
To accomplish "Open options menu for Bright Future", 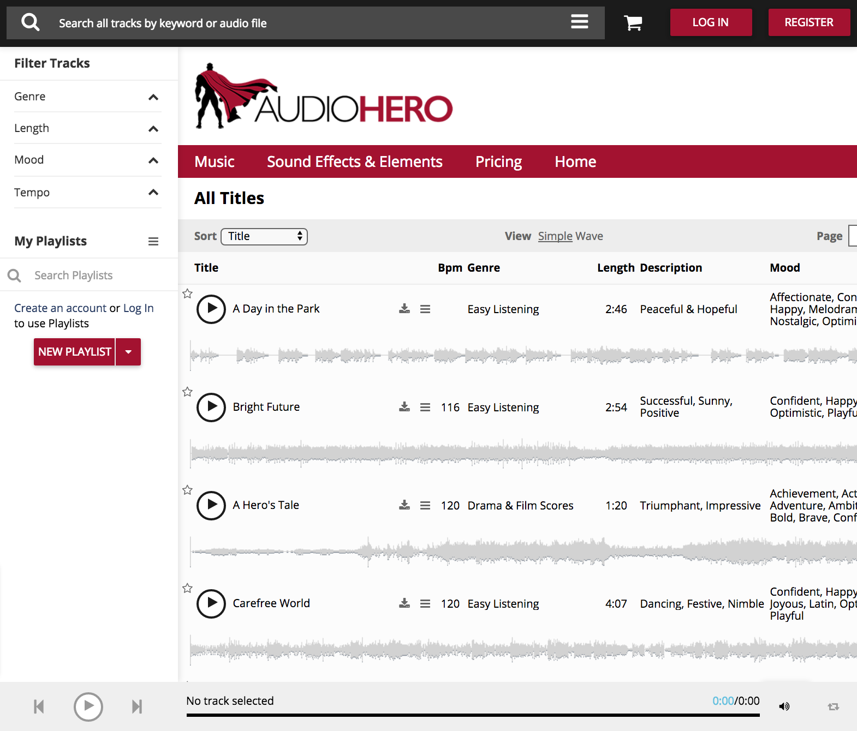I will click(425, 408).
